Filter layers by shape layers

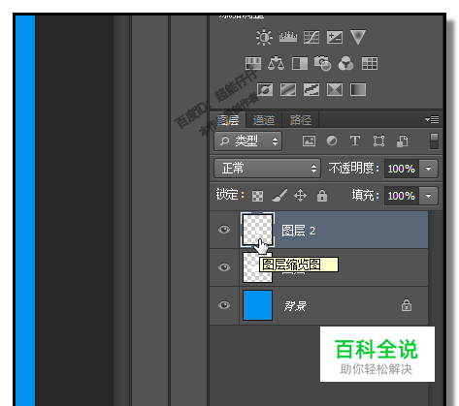click(x=378, y=141)
